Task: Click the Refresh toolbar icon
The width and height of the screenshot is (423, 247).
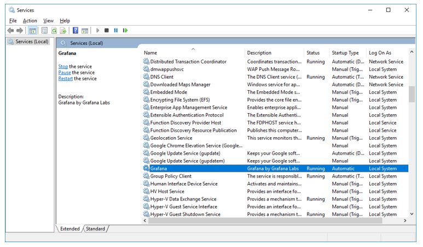Action: click(54, 31)
